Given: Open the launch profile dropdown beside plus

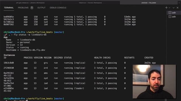Looking at the screenshot, I should pos(169,8).
